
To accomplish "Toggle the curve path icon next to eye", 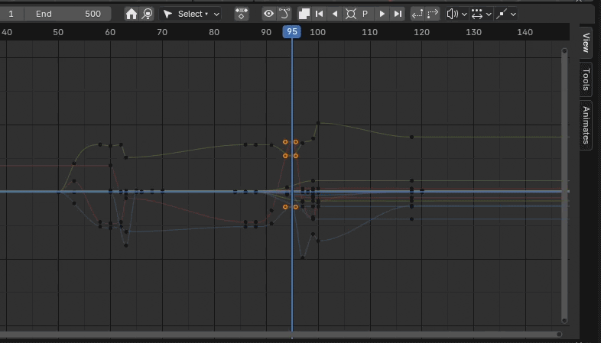I will (x=284, y=14).
